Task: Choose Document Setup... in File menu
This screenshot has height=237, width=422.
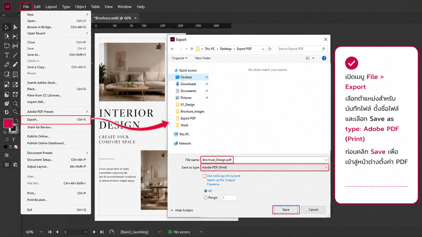Action: click(x=56, y=160)
